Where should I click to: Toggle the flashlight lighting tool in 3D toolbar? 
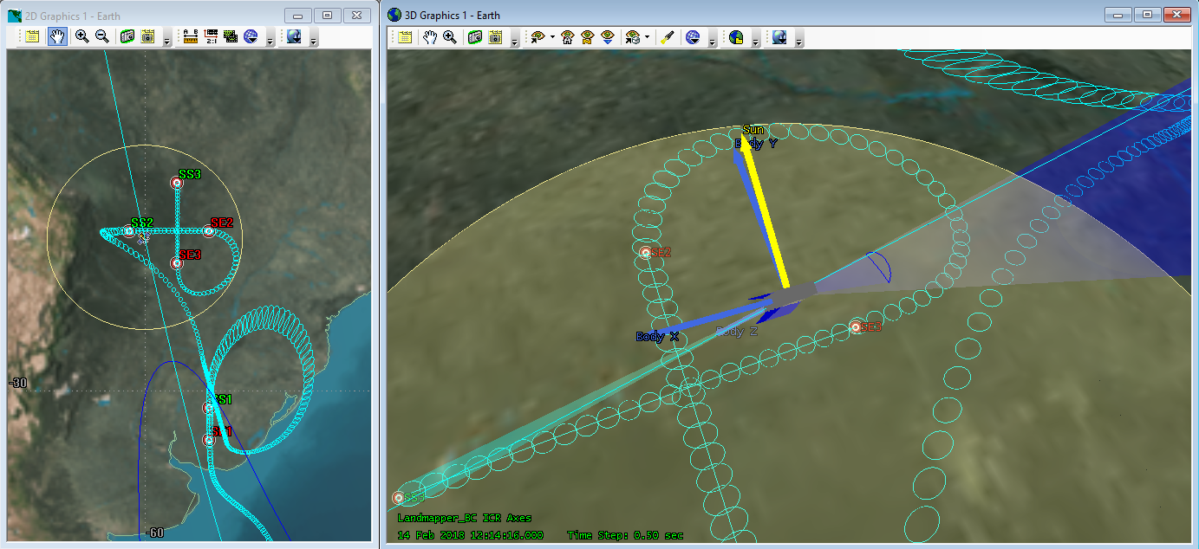point(667,37)
